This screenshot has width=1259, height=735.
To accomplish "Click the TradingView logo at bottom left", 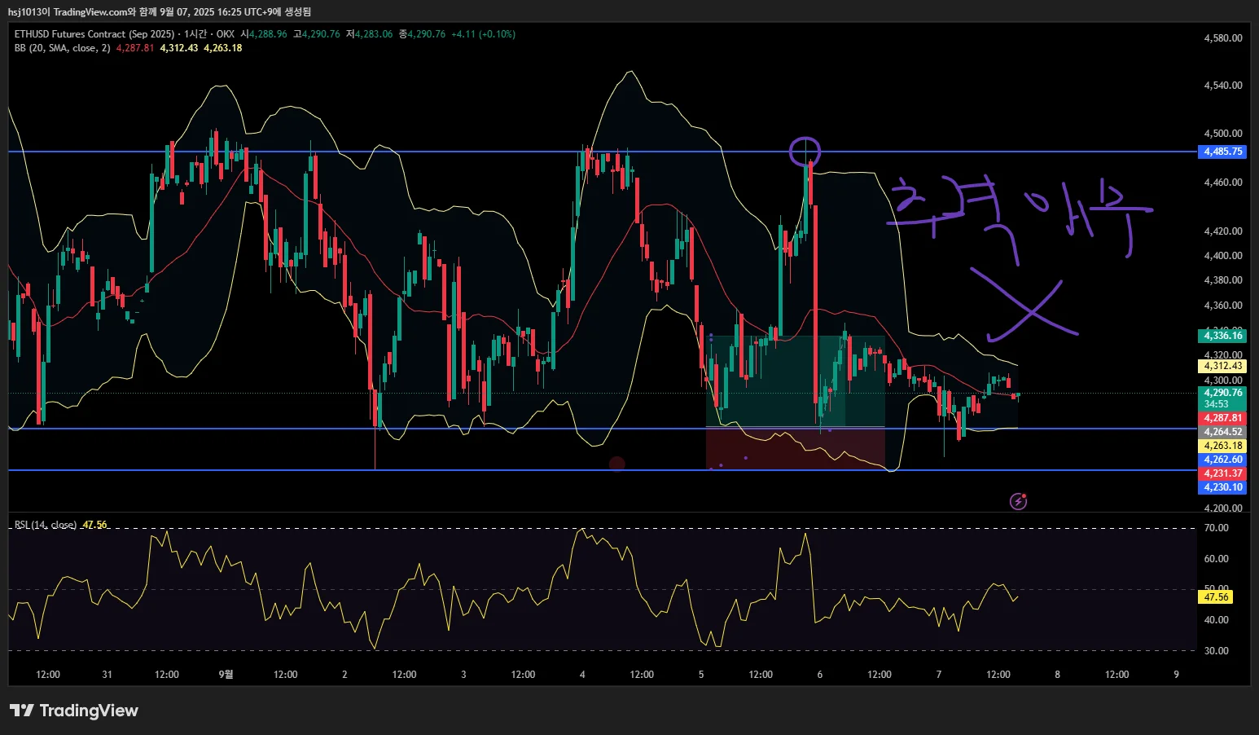I will [74, 711].
